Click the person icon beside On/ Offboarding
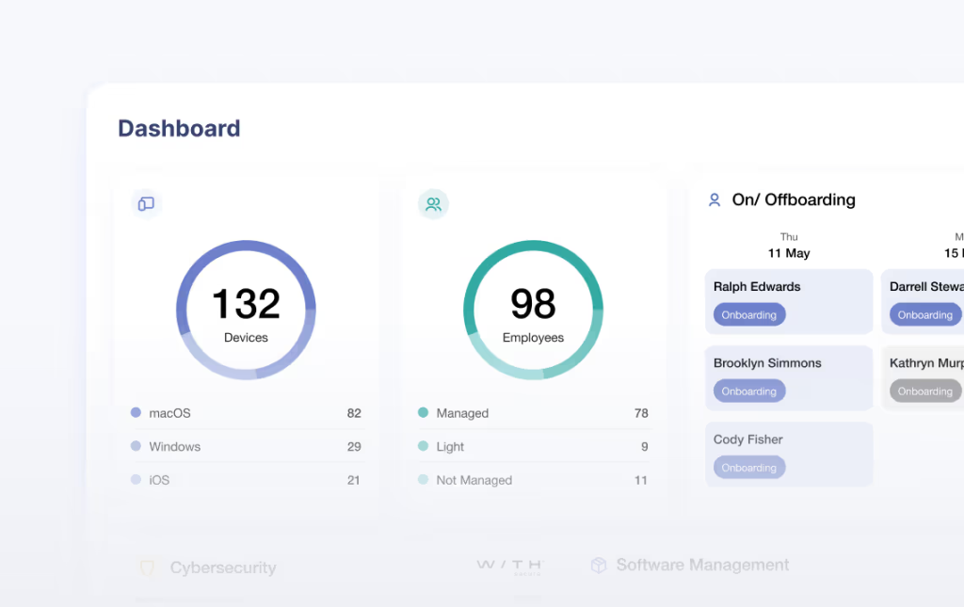Viewport: 964px width, 607px height. (715, 200)
